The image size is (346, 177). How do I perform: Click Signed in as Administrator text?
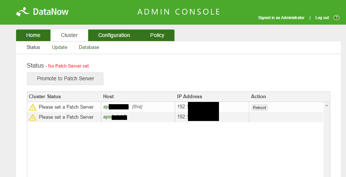point(281,18)
